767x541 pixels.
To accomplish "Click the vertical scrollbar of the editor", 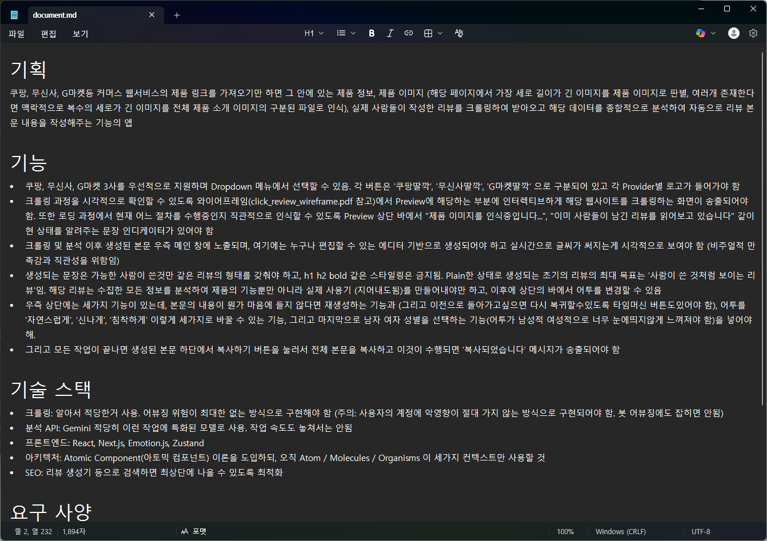I will [x=762, y=229].
